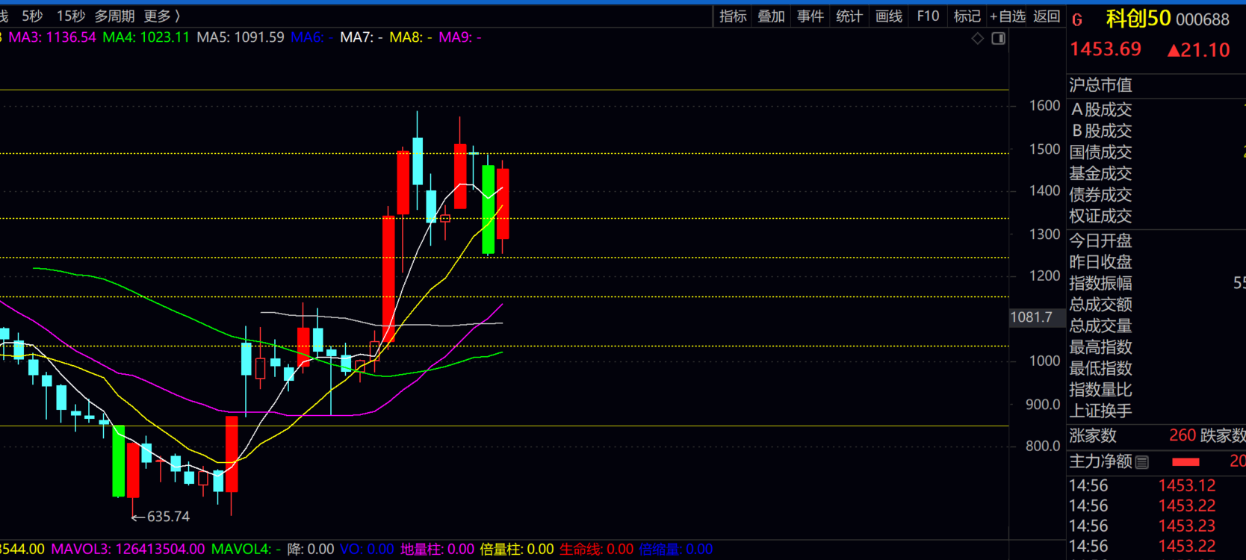Toggle the side panel layout icon
Screen dimensions: 1246x560
point(998,38)
